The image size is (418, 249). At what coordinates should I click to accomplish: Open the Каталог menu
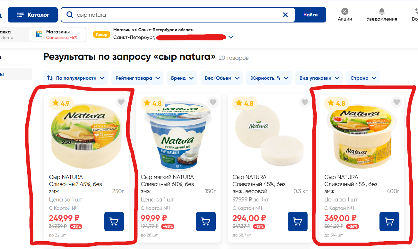[x=33, y=15]
